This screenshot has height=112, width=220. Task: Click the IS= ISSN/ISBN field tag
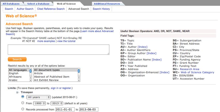[183, 76]
